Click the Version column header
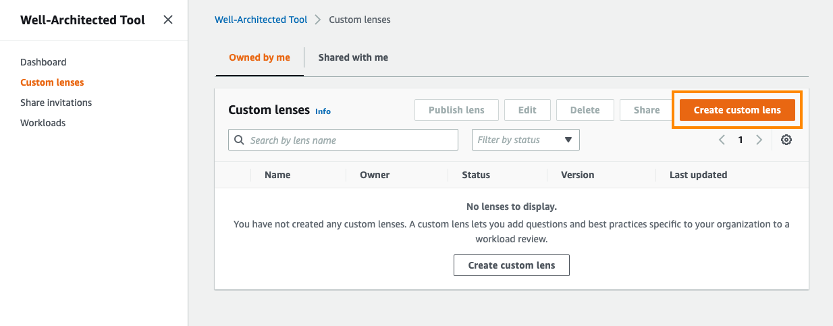This screenshot has width=833, height=326. coord(578,175)
